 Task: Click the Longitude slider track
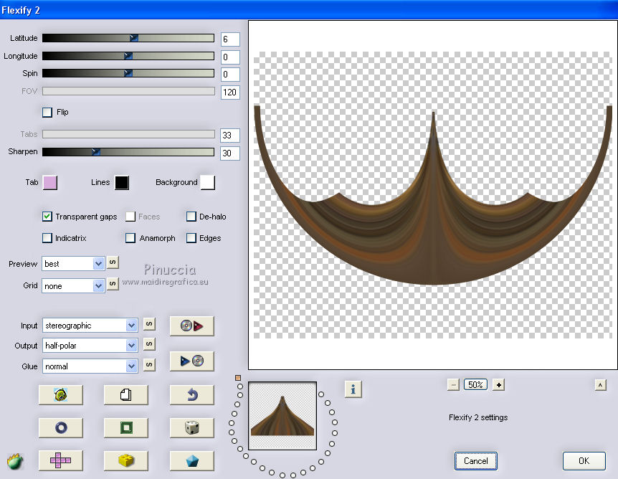[128, 56]
